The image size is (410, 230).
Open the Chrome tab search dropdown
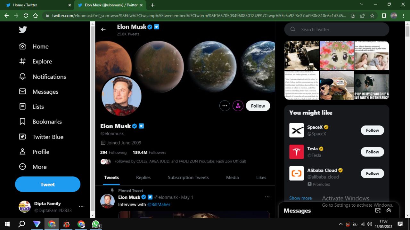(362, 4)
